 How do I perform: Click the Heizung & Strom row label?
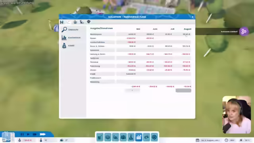(x=98, y=54)
